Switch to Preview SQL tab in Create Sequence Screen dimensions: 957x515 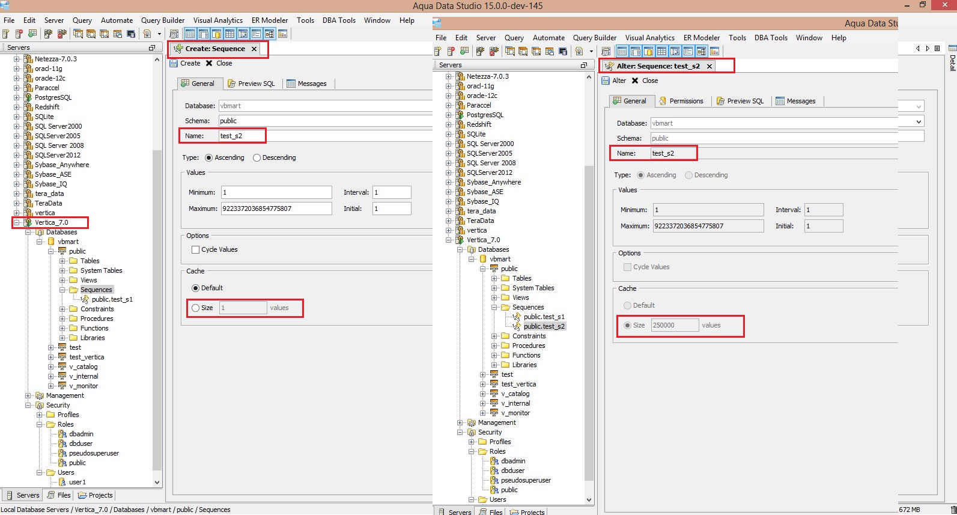pyautogui.click(x=251, y=84)
